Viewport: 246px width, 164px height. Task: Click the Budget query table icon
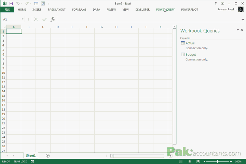coord(183,54)
